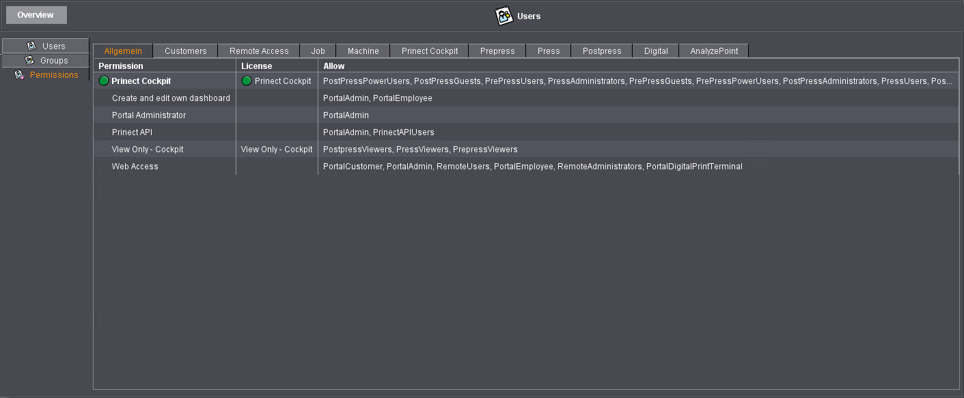This screenshot has width=964, height=398.
Task: Toggle the green indicator beside Prinect Cockpit permission
Action: pyautogui.click(x=103, y=81)
